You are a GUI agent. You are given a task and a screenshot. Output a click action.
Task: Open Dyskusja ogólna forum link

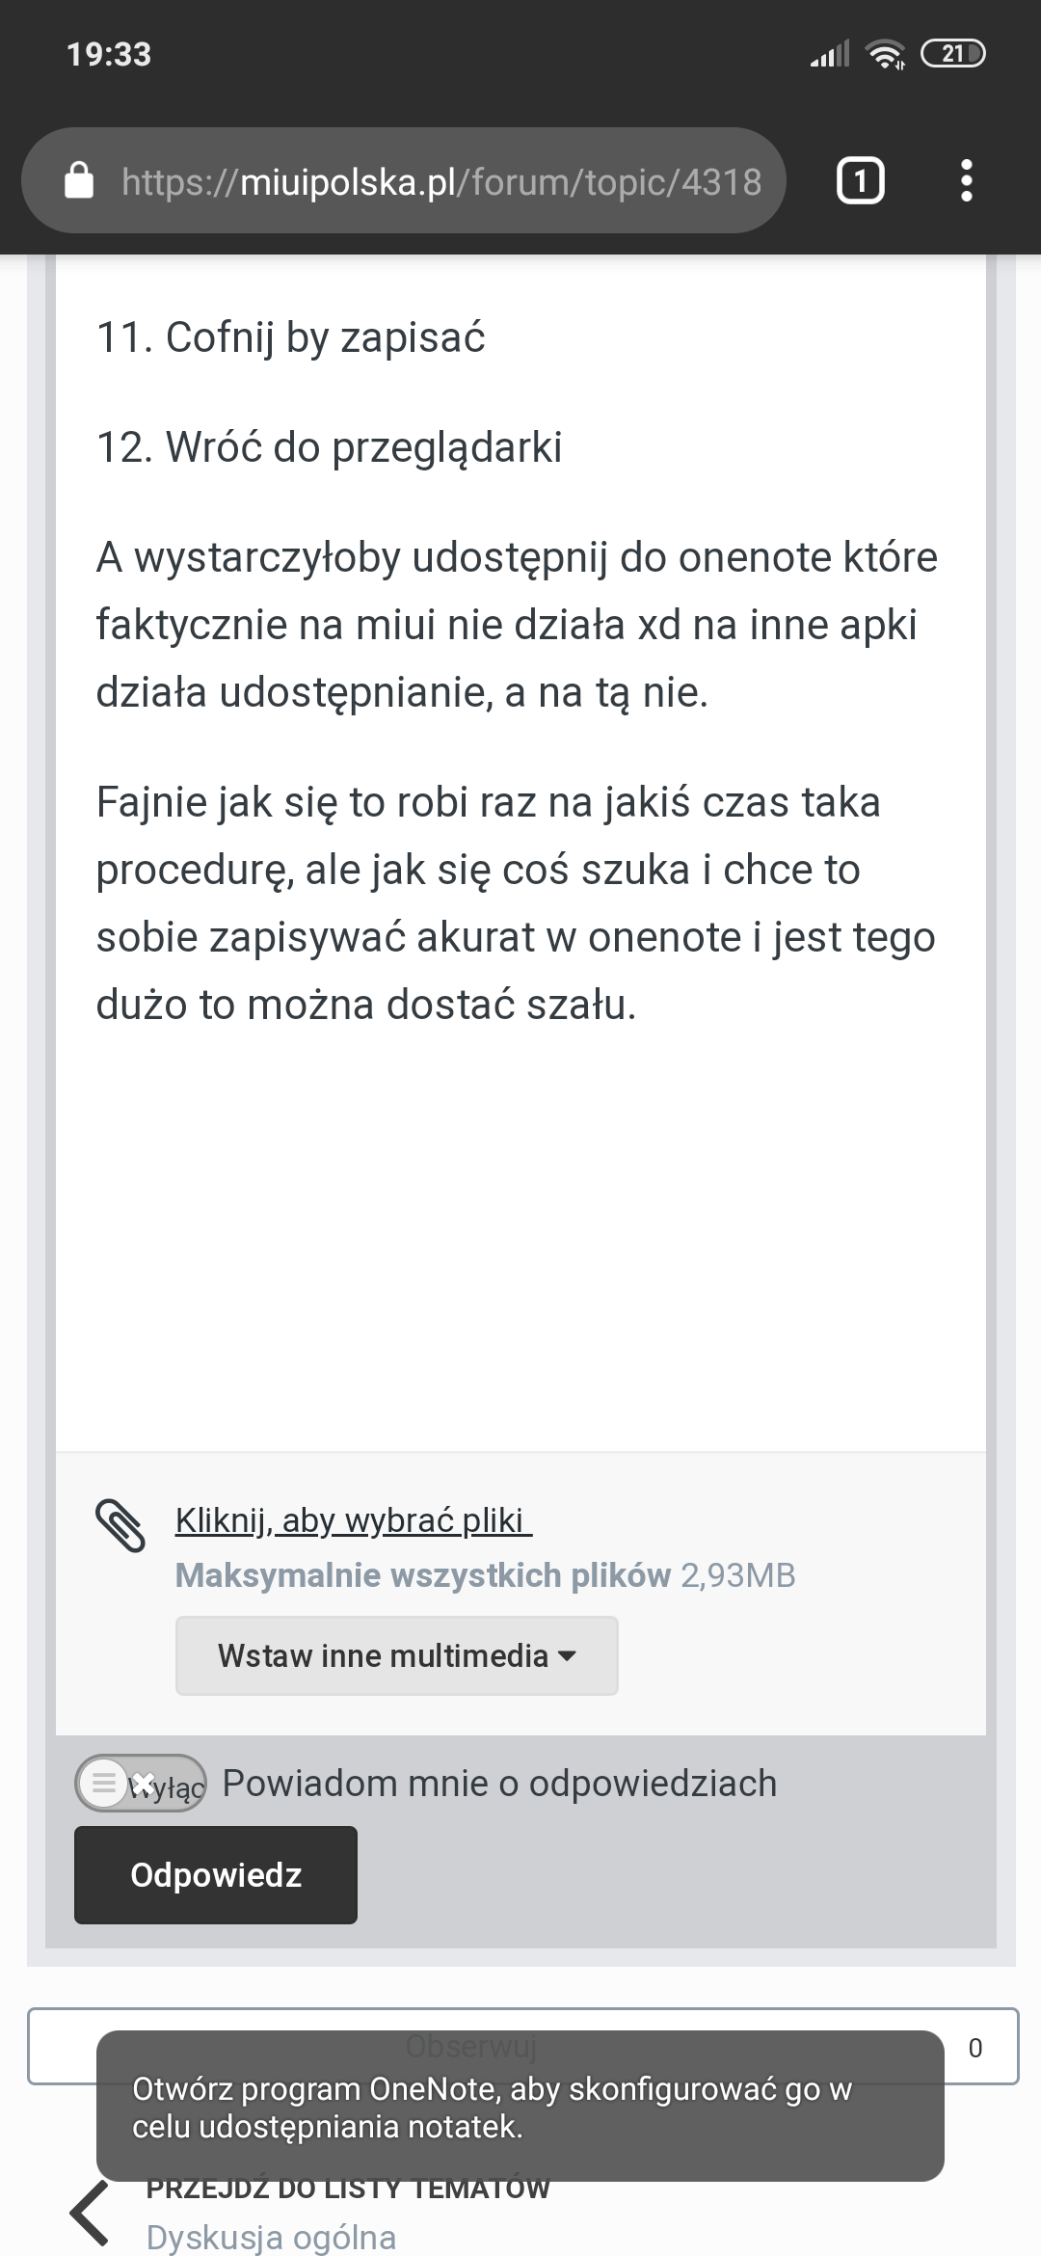[271, 2237]
